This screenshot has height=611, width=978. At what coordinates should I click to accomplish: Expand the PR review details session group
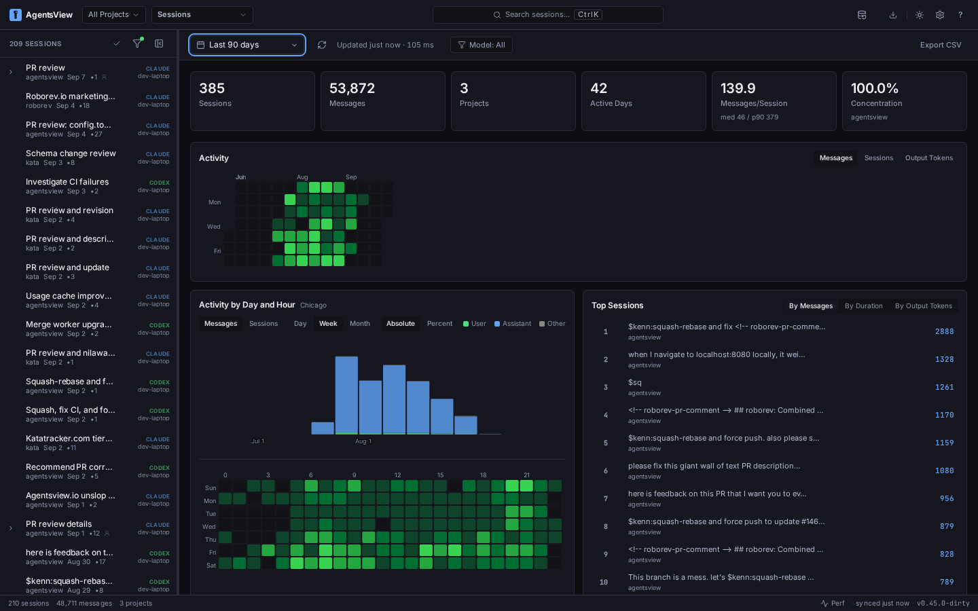pos(11,528)
